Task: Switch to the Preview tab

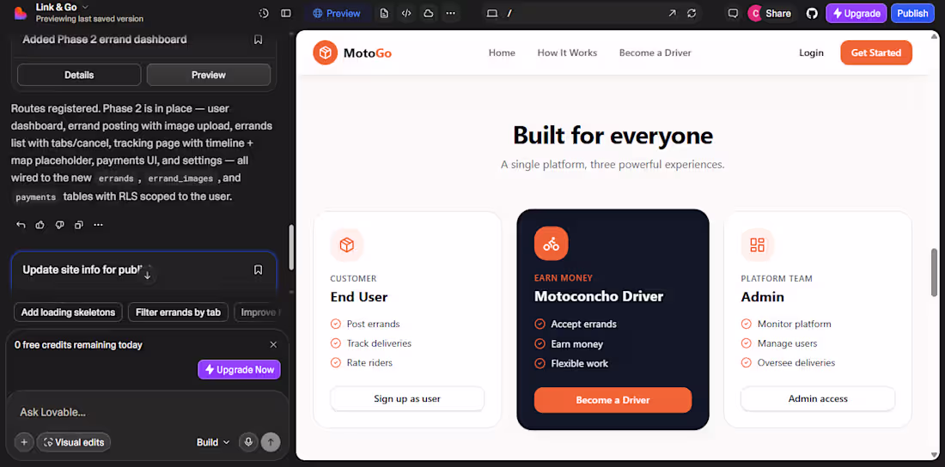Action: 336,13
